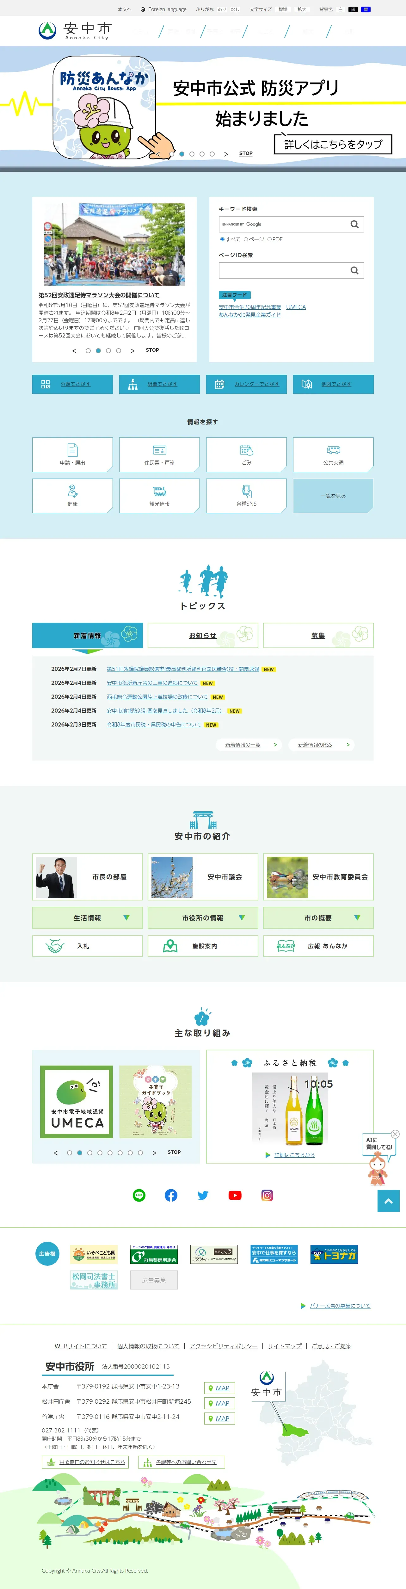Click 一覧を見る button
This screenshot has width=406, height=1589.
tap(333, 496)
